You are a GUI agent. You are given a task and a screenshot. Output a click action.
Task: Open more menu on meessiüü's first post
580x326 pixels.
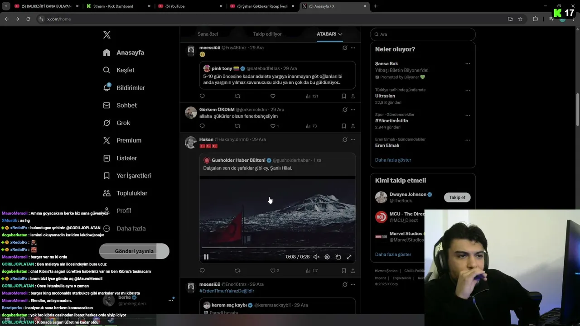[353, 48]
